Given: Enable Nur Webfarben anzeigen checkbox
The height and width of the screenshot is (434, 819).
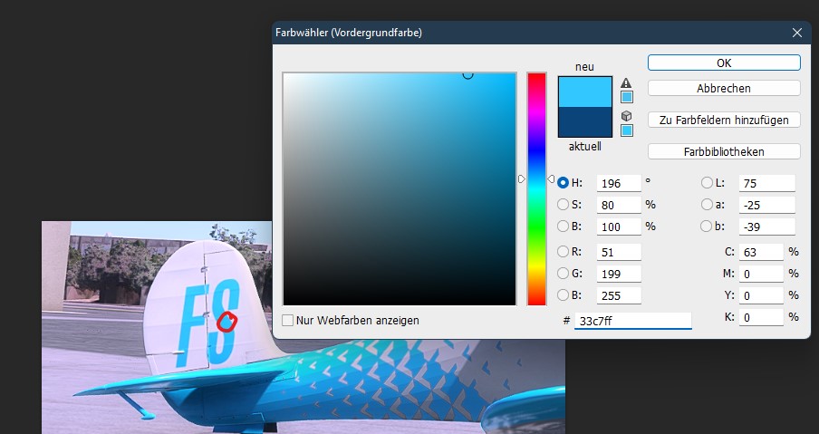Looking at the screenshot, I should click(287, 320).
